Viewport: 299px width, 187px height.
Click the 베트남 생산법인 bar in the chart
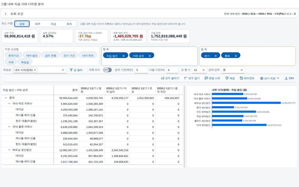[246, 103]
